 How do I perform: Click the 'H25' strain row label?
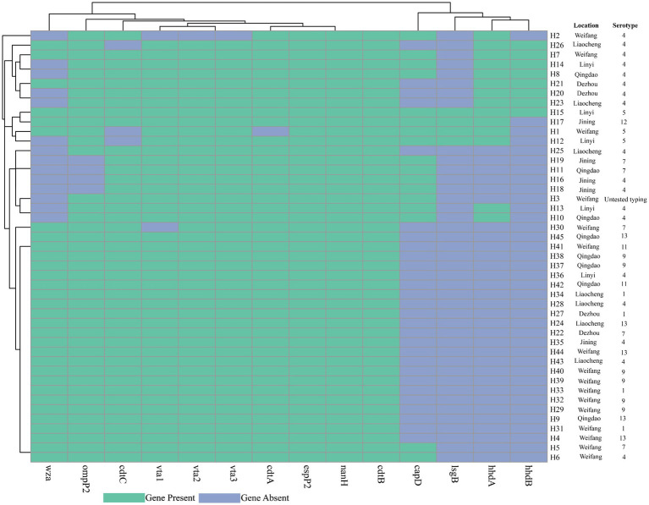[557, 151]
